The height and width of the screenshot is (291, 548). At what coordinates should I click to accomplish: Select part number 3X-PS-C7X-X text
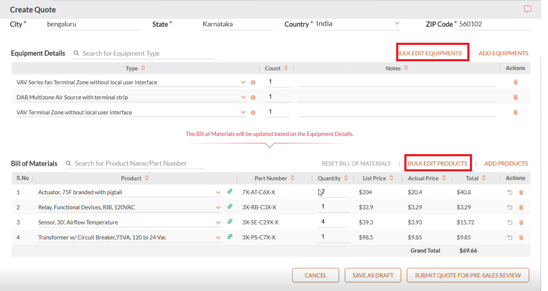pos(259,237)
